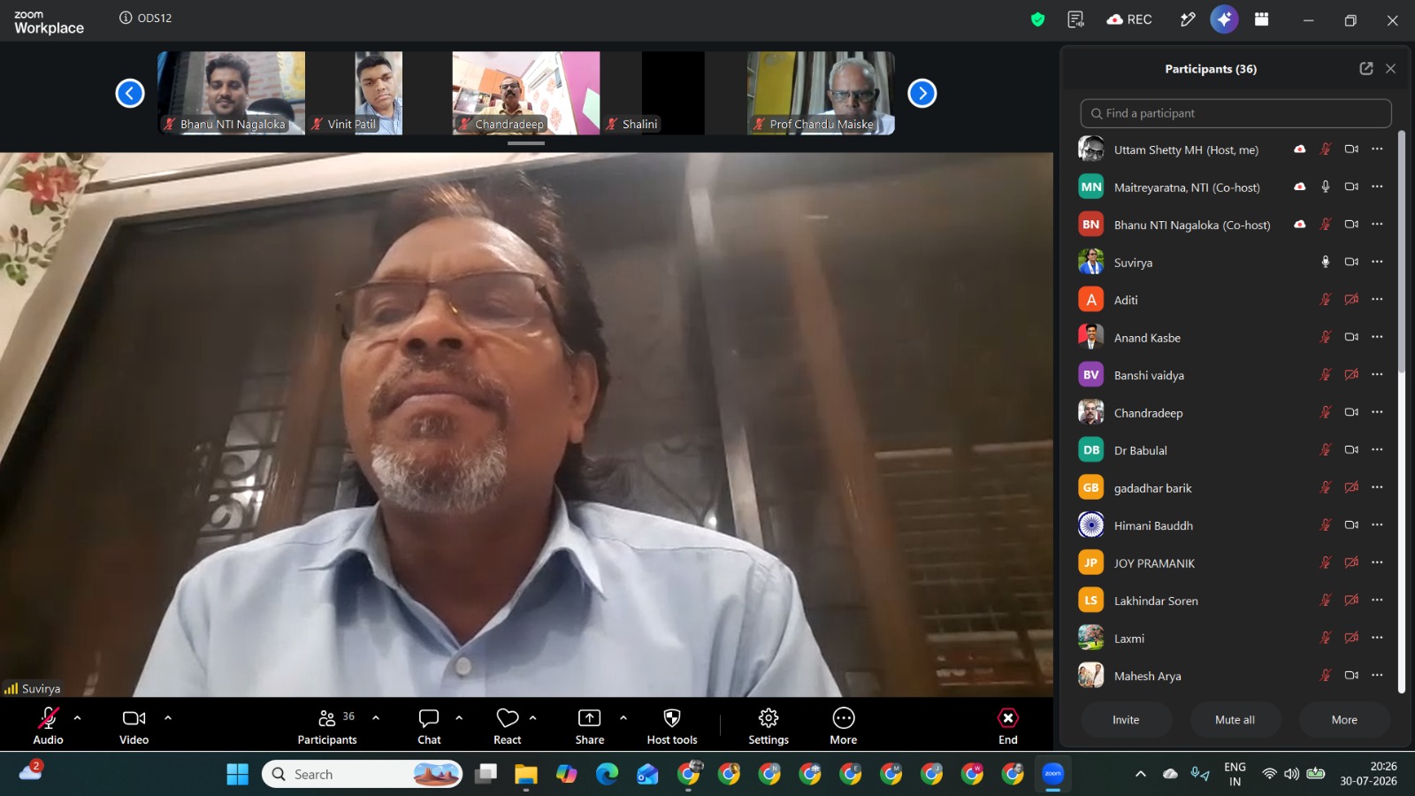Go to the next page of video thumbnails
Screen dimensions: 1415x796
pyautogui.click(x=922, y=93)
